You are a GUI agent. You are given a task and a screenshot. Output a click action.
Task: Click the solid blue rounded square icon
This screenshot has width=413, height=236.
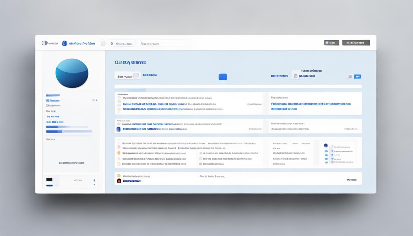coord(223,77)
